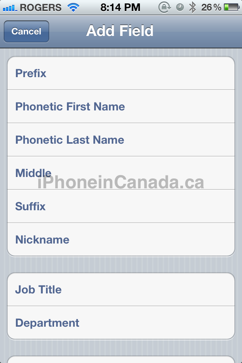Screen dimensions: 242x363
Task: Tap the 8:14 PM clock
Action: click(x=120, y=8)
